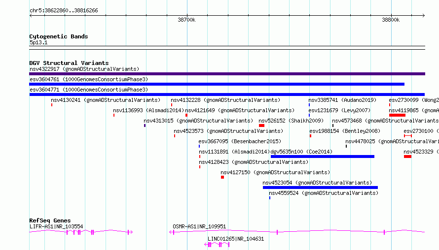Click the nsv4313015 variant label

pyautogui.click(x=198, y=121)
